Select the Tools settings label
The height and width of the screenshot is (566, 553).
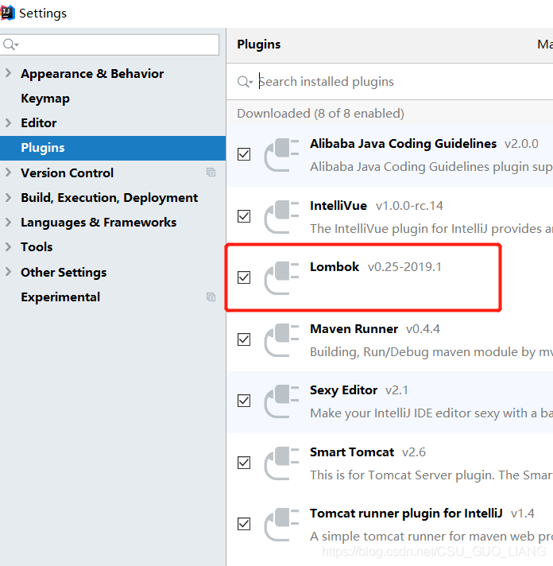point(37,247)
